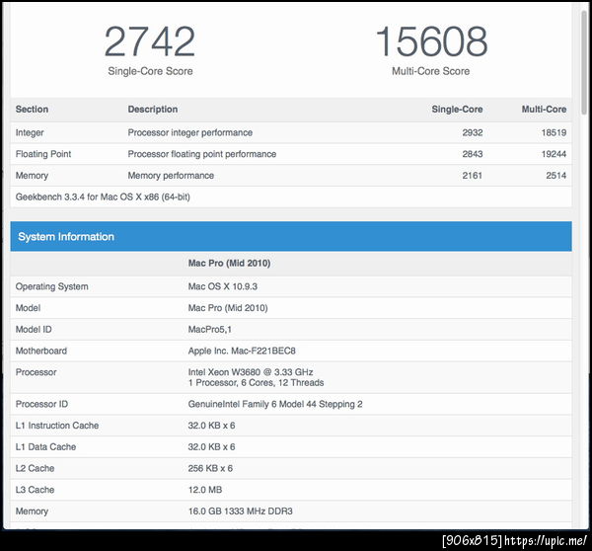
Task: Click 'Processor integer performance' description
Action: click(190, 132)
